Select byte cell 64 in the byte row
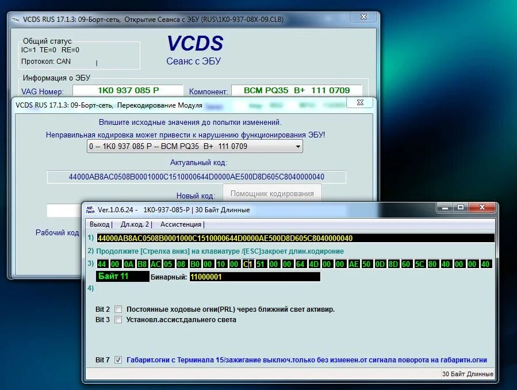Viewport: 517px width, 390px height. pyautogui.click(x=300, y=264)
